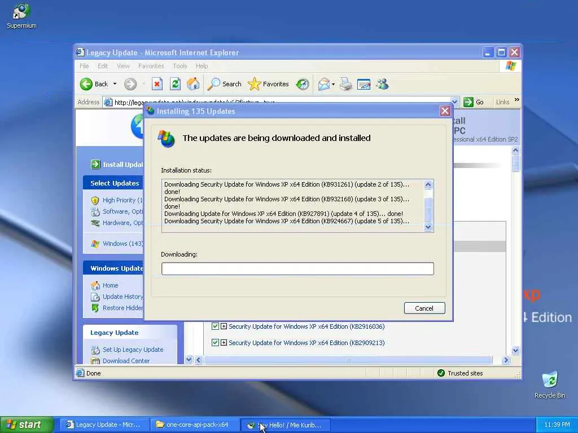
Task: Switch to the Legacy Update taskbar button
Action: pyautogui.click(x=106, y=425)
